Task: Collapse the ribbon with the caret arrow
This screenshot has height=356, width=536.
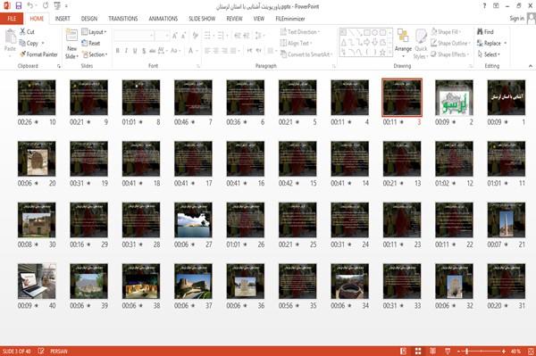Action: (x=531, y=66)
